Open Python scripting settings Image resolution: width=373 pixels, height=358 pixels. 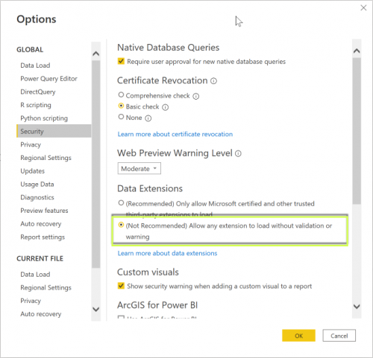pyautogui.click(x=44, y=118)
